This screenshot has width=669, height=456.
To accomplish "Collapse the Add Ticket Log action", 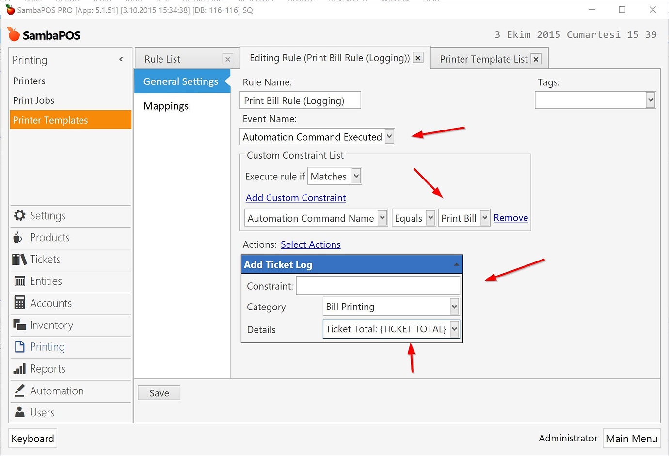I will [456, 264].
